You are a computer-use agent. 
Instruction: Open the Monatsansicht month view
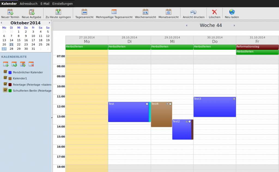[x=169, y=12]
